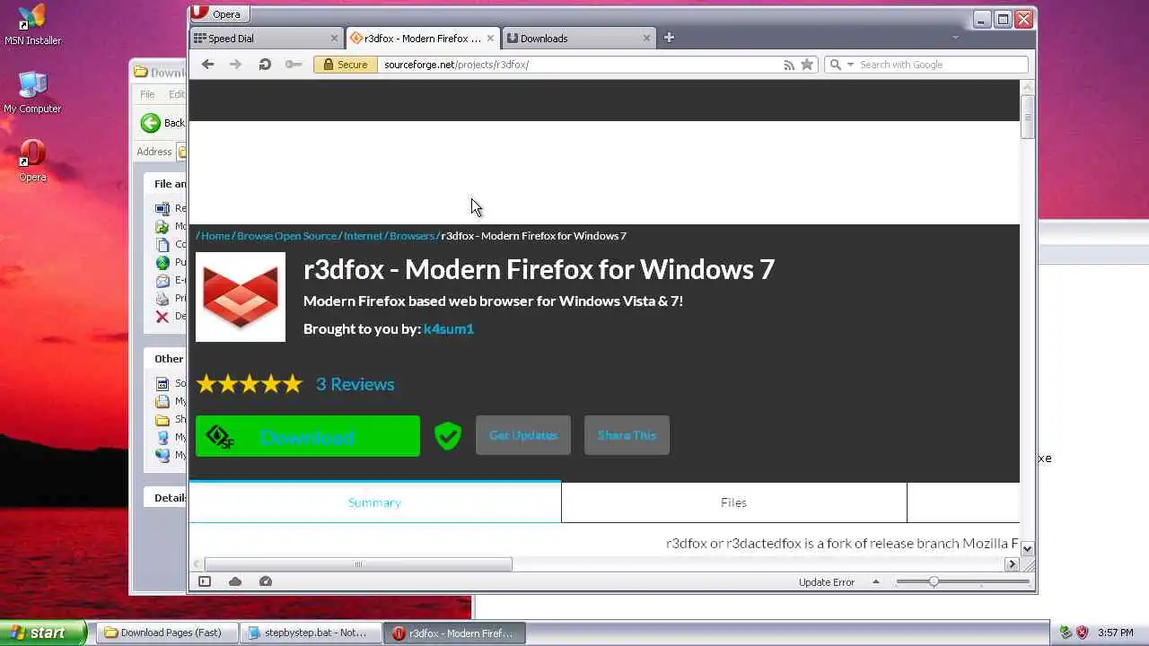The height and width of the screenshot is (646, 1149).
Task: Open the MSN Installer desktop icon
Action: (32, 25)
